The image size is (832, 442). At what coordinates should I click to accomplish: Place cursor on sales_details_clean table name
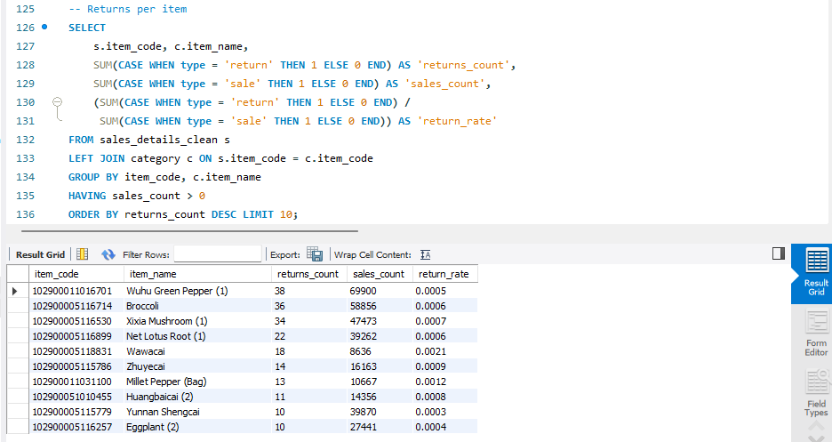click(x=158, y=140)
